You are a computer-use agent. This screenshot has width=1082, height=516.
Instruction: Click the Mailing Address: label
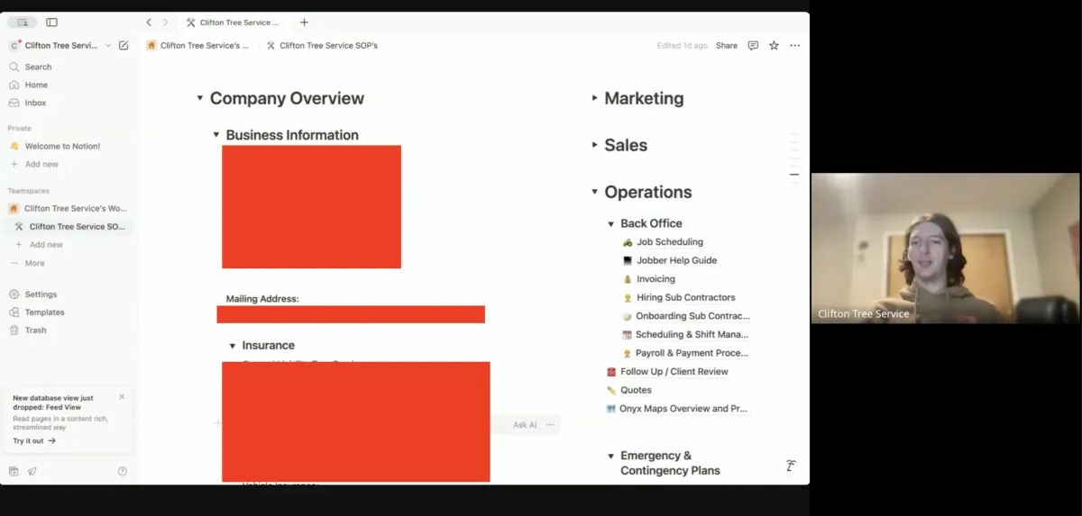point(262,299)
